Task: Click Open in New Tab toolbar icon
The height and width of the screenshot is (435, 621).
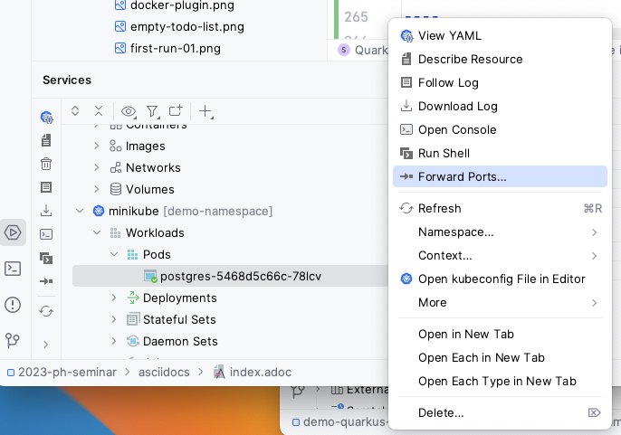Action: 176,110
